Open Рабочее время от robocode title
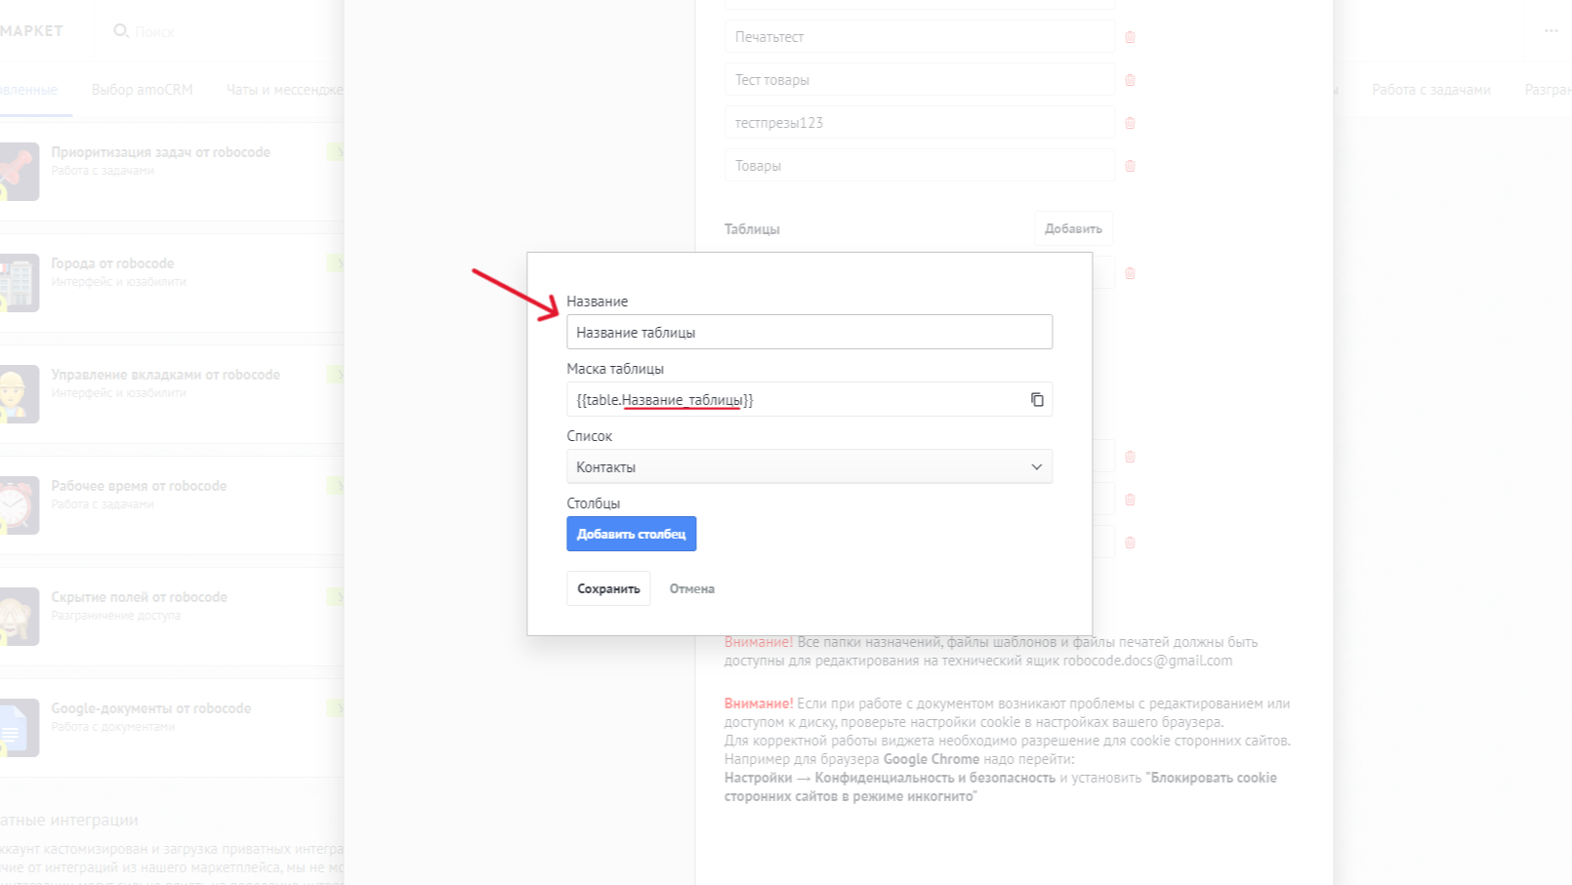Viewport: 1572px width, 885px height. point(139,486)
